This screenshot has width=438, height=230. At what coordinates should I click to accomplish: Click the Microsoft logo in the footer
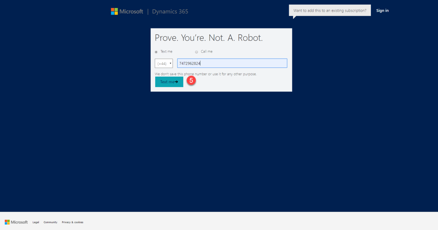[x=16, y=222]
